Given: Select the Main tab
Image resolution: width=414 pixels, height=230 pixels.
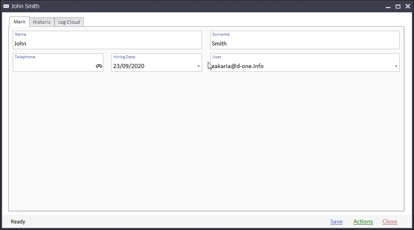Looking at the screenshot, I should click(19, 22).
